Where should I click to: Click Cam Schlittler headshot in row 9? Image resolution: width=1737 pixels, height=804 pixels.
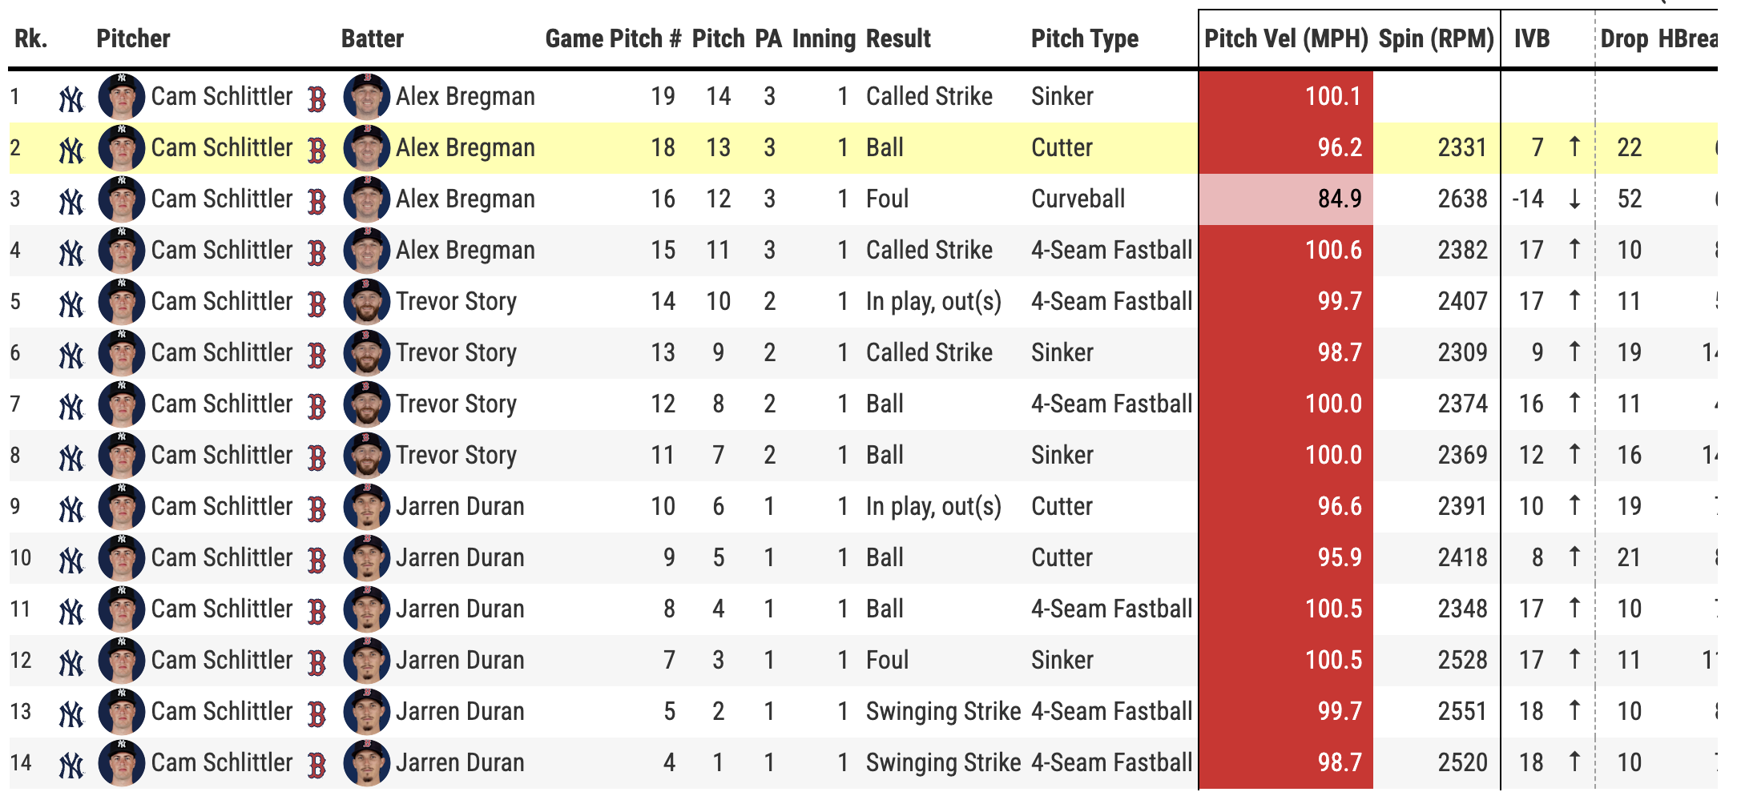coord(121,507)
